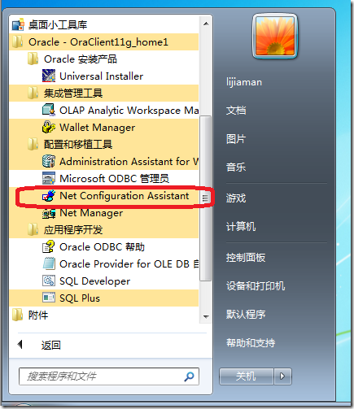Click the program list scrollbar thumb
This screenshot has width=354, height=409.
[205, 198]
